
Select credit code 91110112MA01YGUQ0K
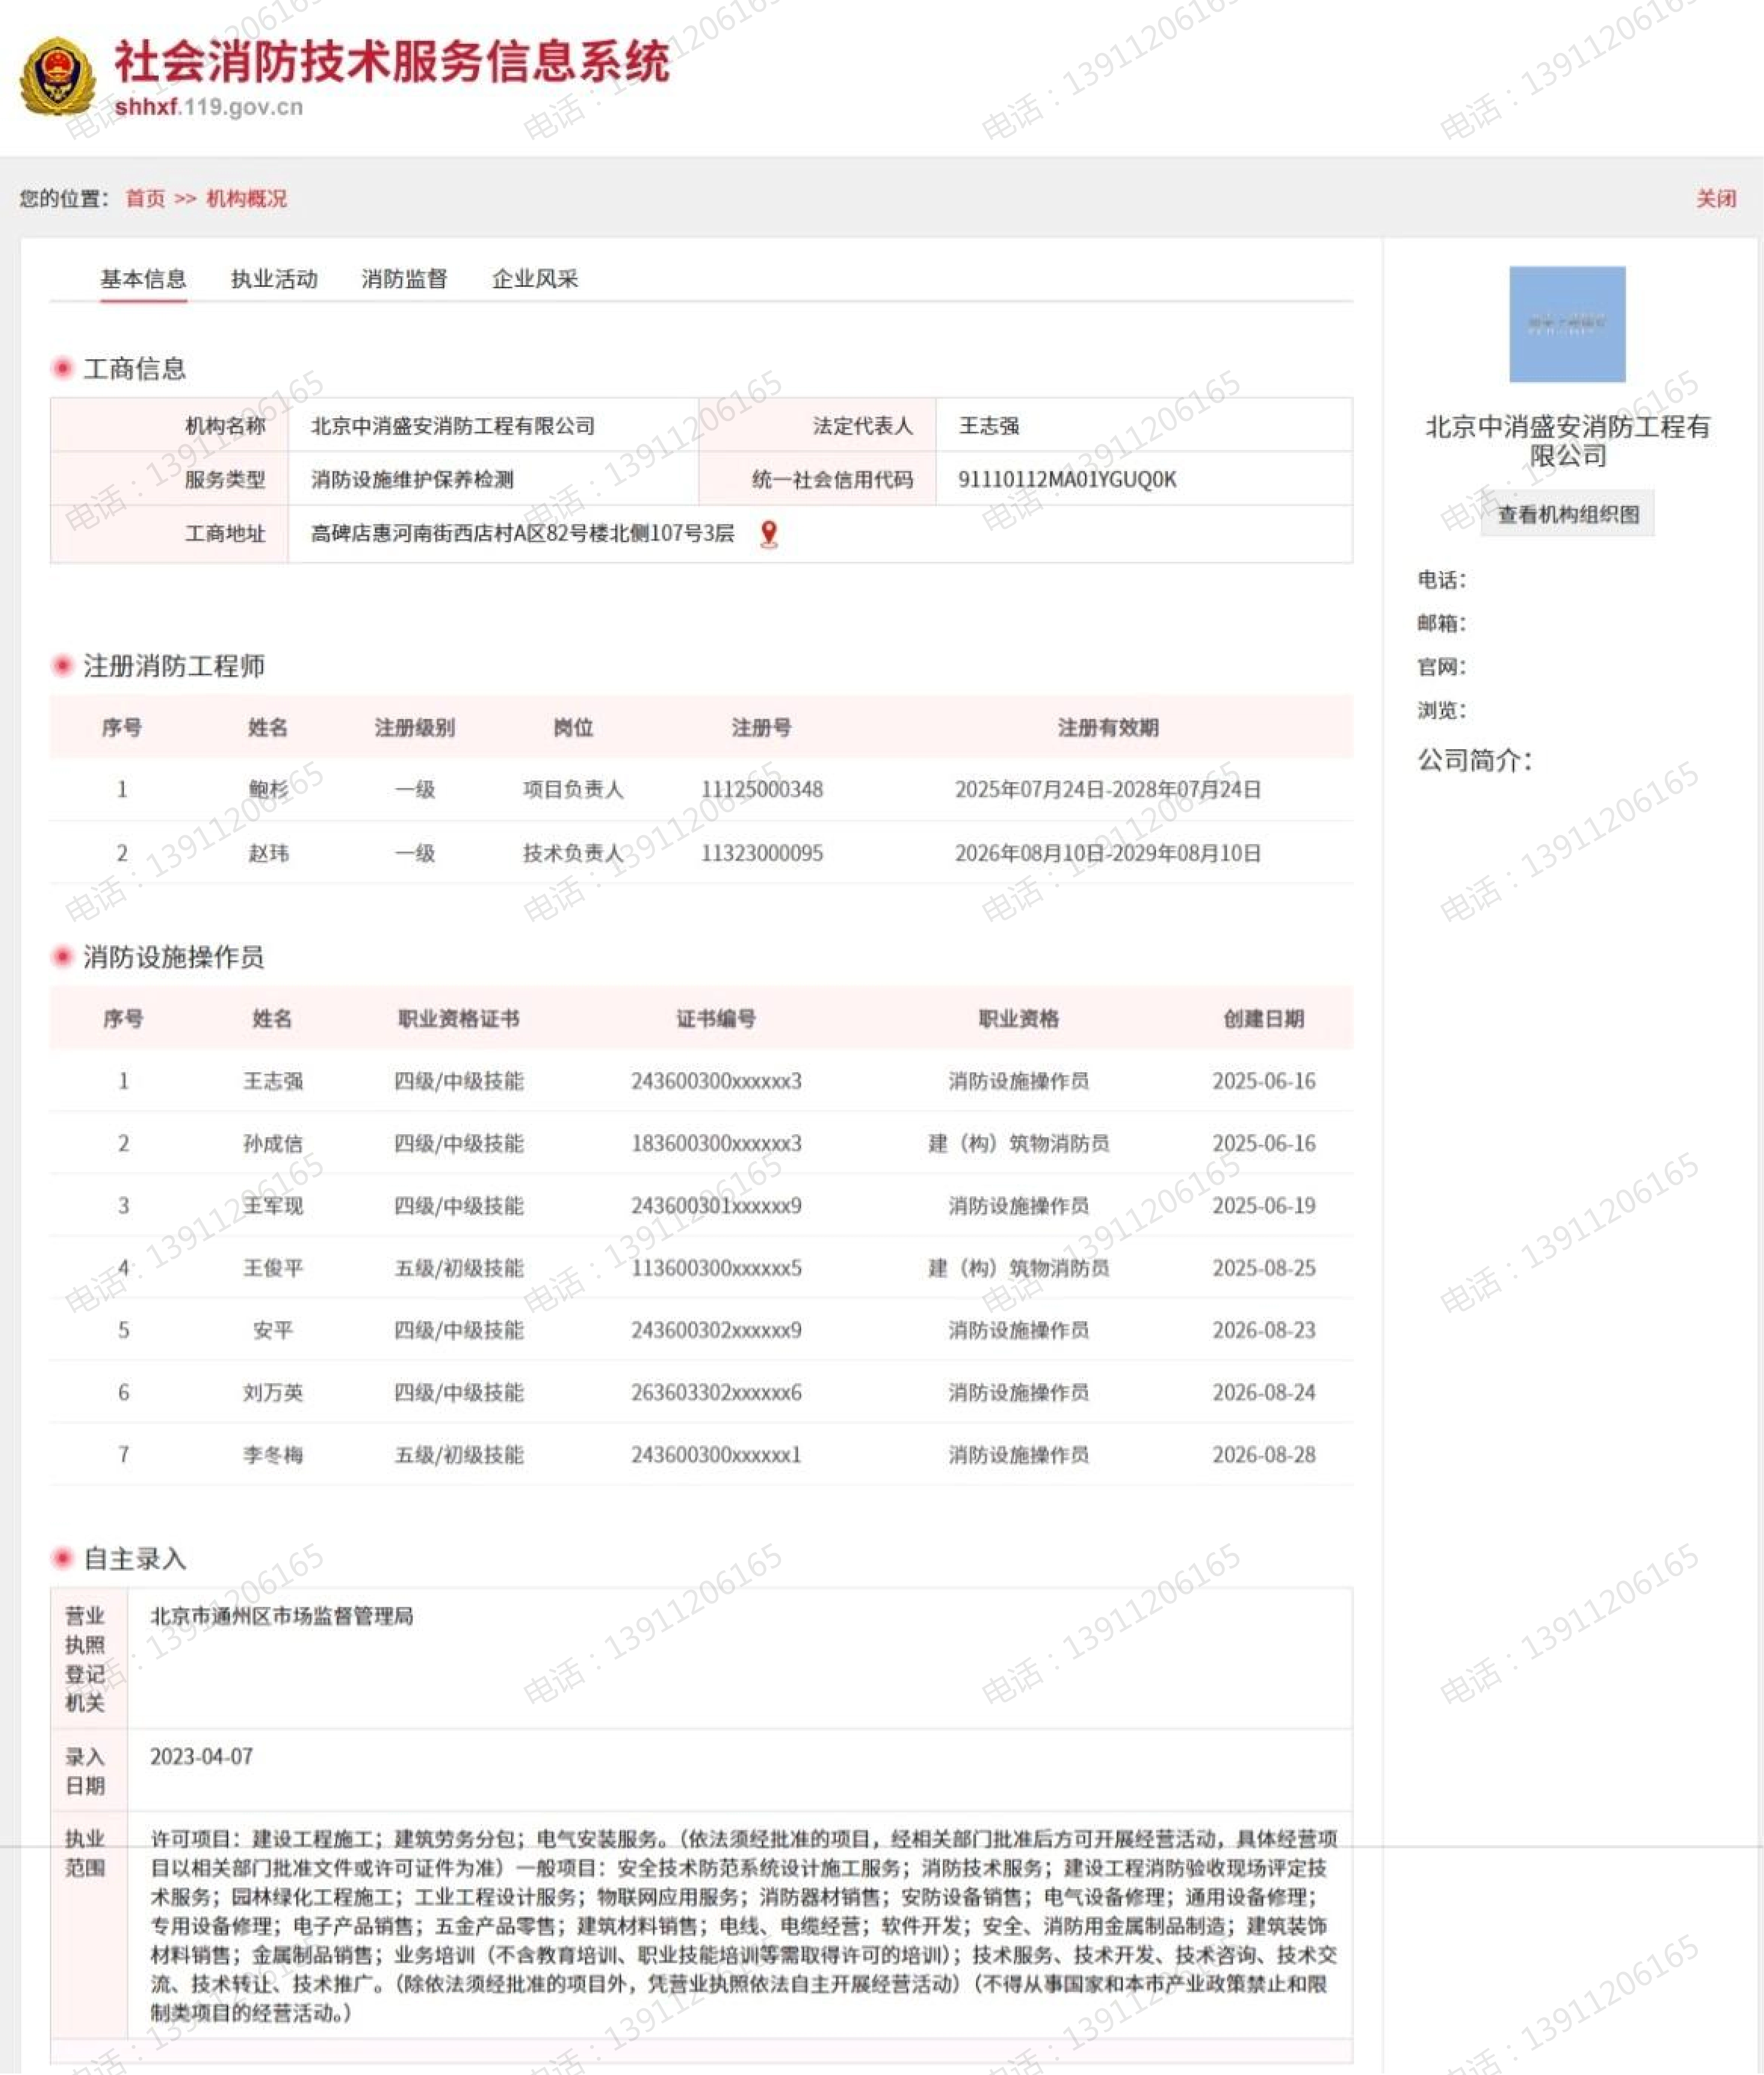coord(1067,479)
